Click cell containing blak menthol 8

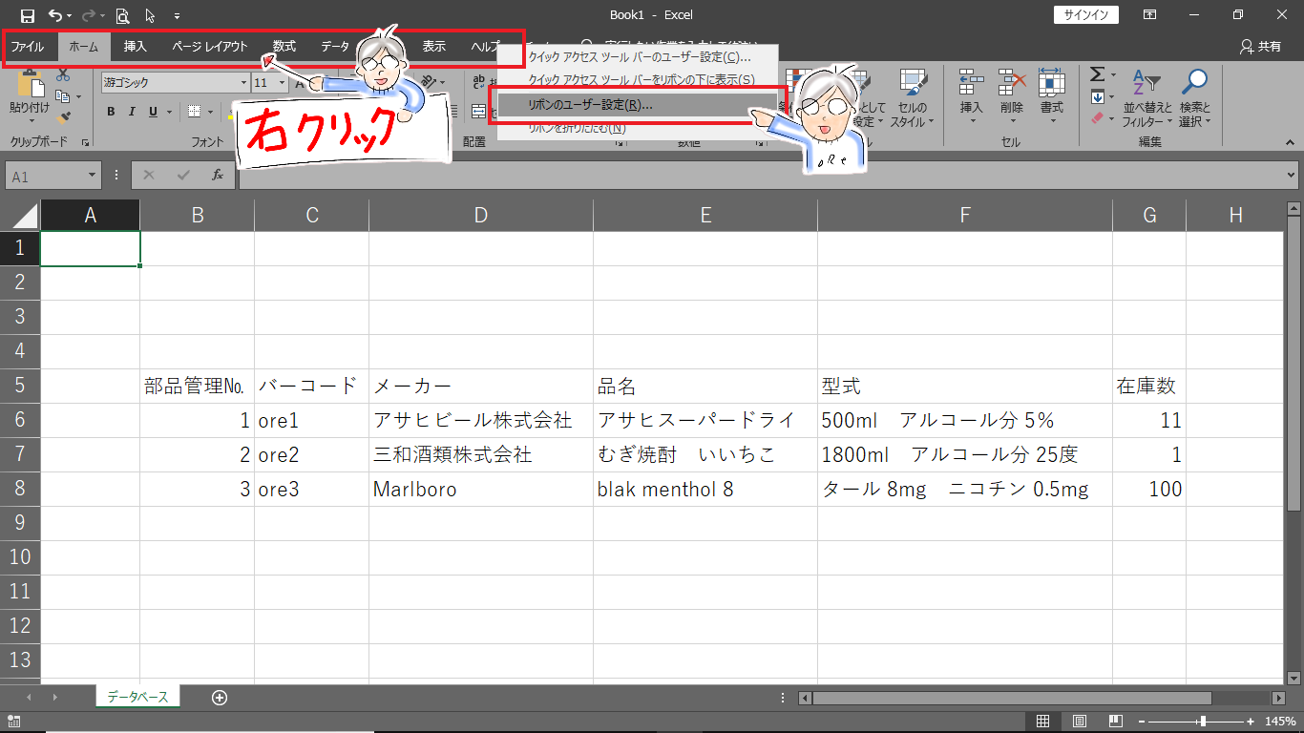(705, 489)
